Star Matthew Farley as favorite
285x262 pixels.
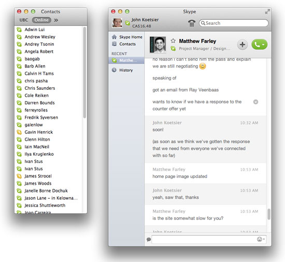tap(173, 41)
